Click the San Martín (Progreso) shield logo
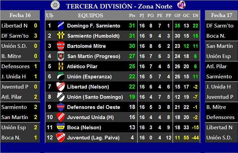This screenshot has height=153, width=238. pos(61,56)
